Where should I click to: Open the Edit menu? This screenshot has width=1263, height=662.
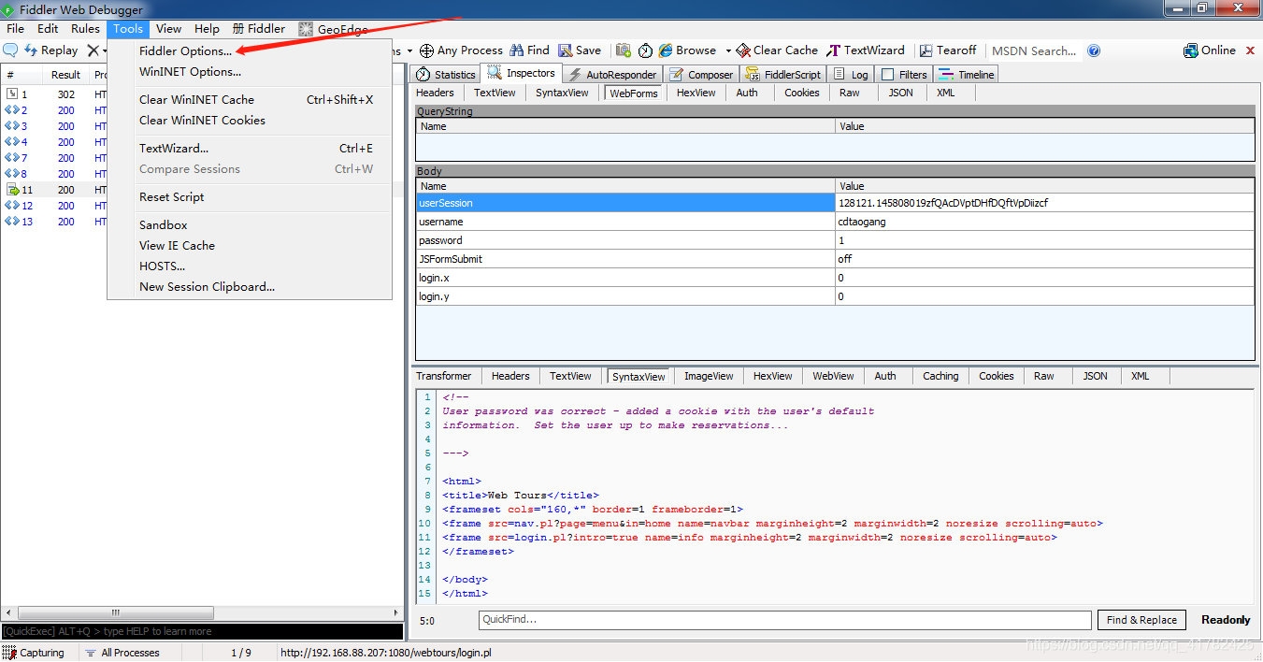click(x=48, y=29)
